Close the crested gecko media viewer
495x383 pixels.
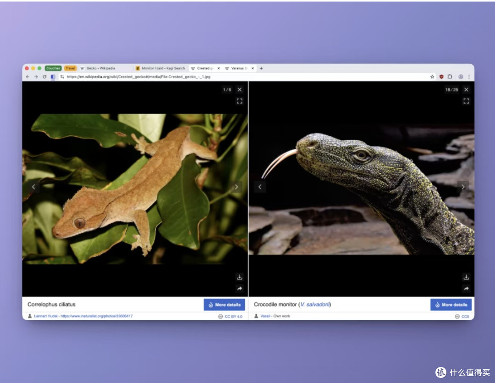(240, 90)
